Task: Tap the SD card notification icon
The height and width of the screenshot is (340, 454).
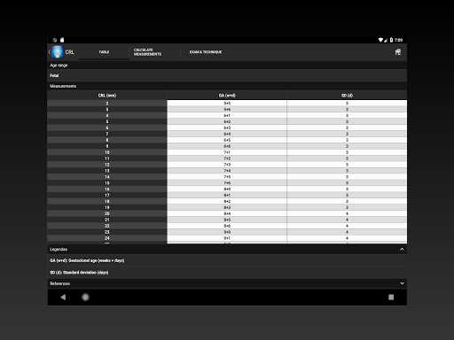Action: [62, 40]
